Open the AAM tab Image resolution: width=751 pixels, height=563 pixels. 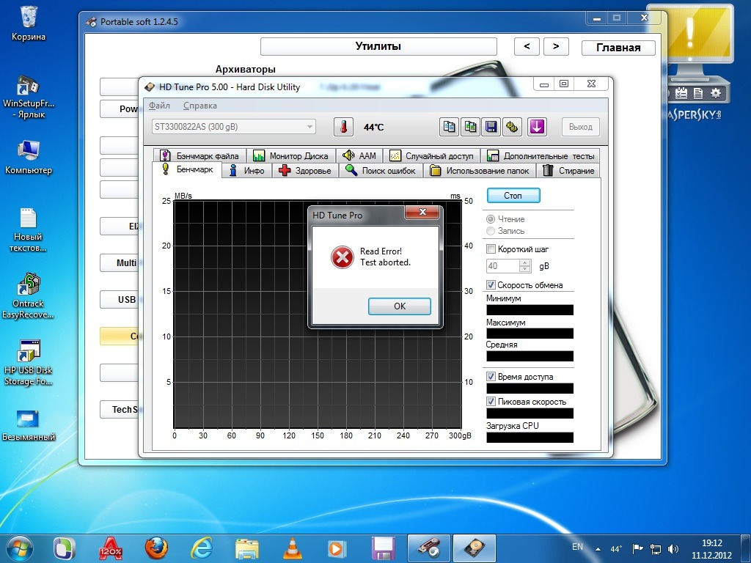[x=359, y=155]
